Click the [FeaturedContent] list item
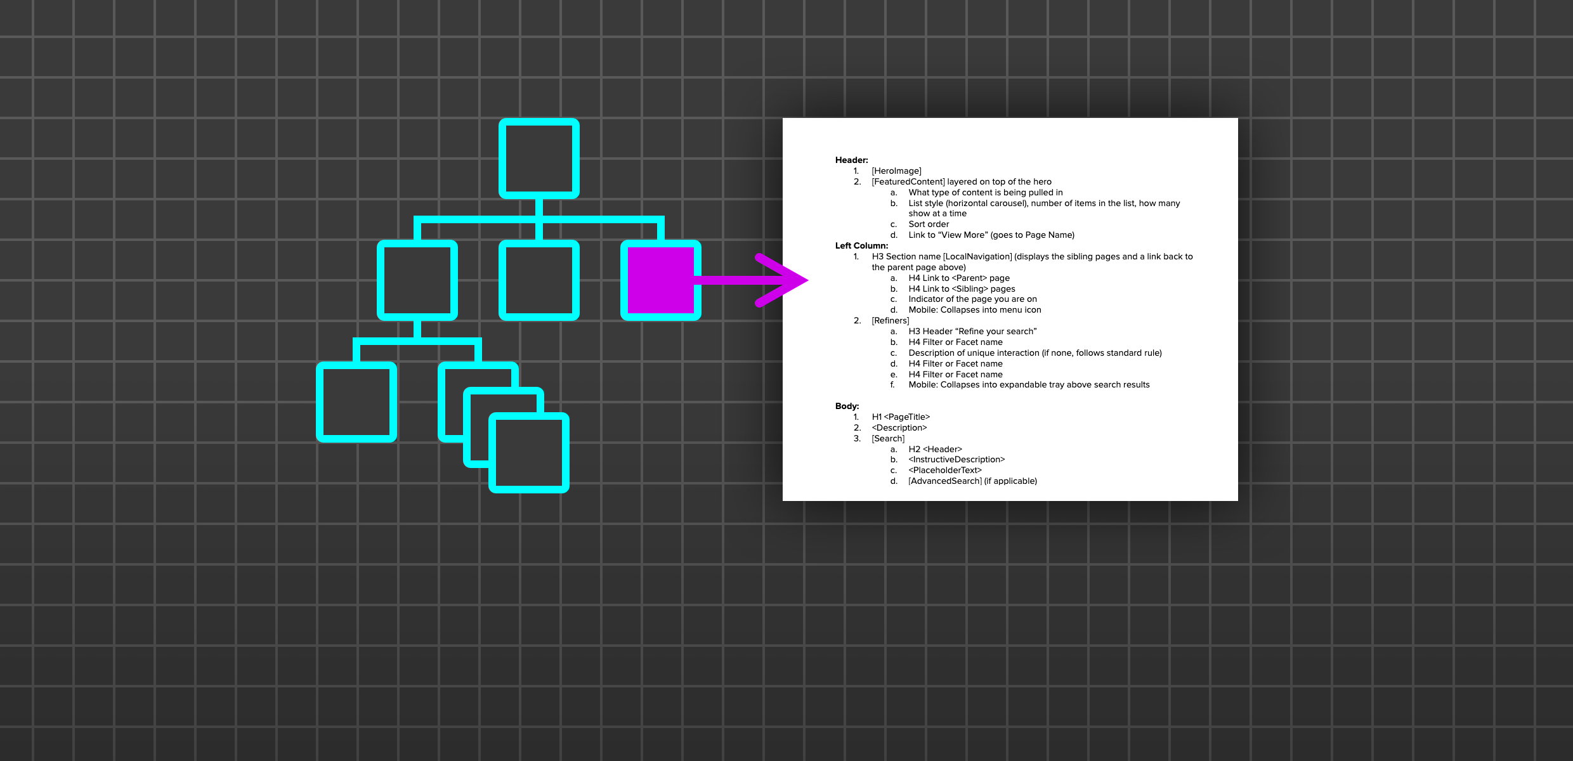 coord(962,181)
